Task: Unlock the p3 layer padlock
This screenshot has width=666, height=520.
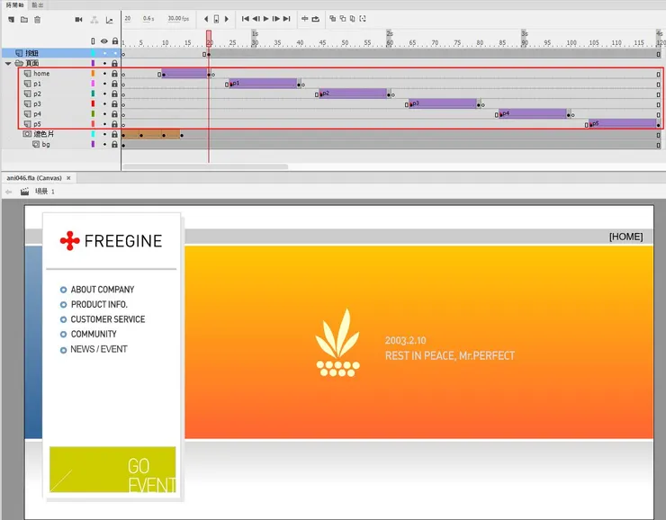Action: point(114,104)
